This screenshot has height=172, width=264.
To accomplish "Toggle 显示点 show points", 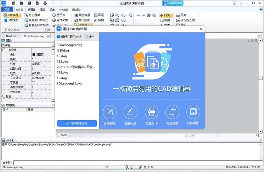I will click(59, 15).
